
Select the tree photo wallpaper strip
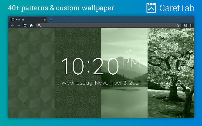click(171, 73)
